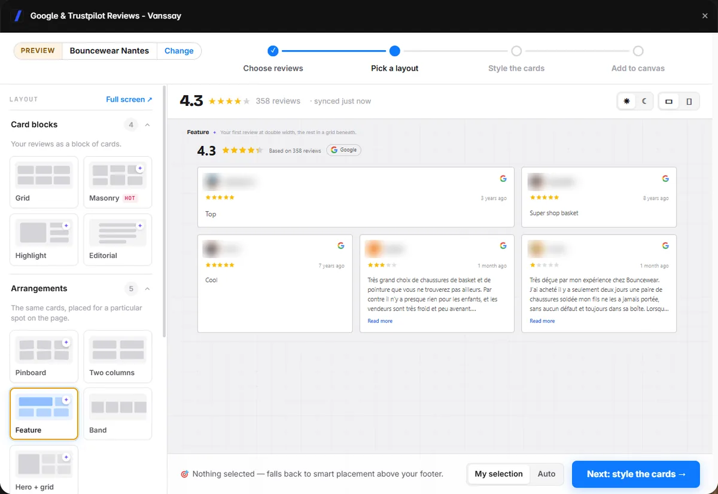Jump to Add to canvas step circle

click(638, 51)
